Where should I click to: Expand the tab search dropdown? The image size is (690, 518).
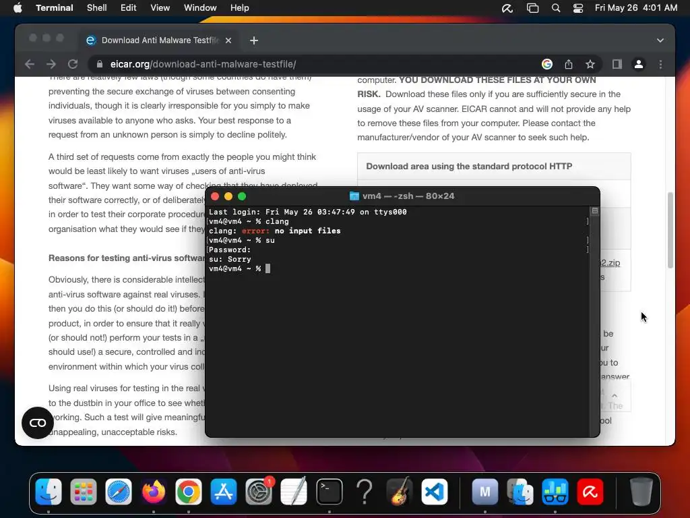[x=660, y=40]
